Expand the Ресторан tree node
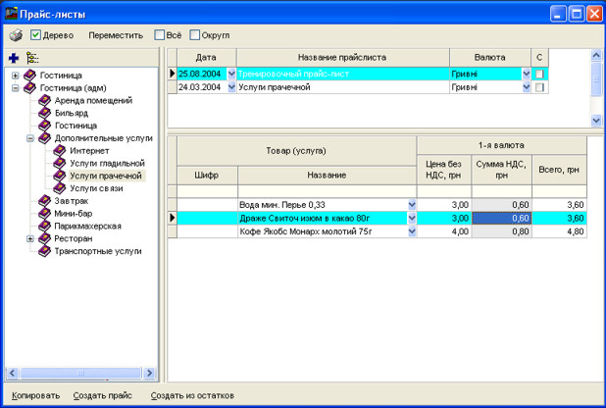 click(30, 238)
